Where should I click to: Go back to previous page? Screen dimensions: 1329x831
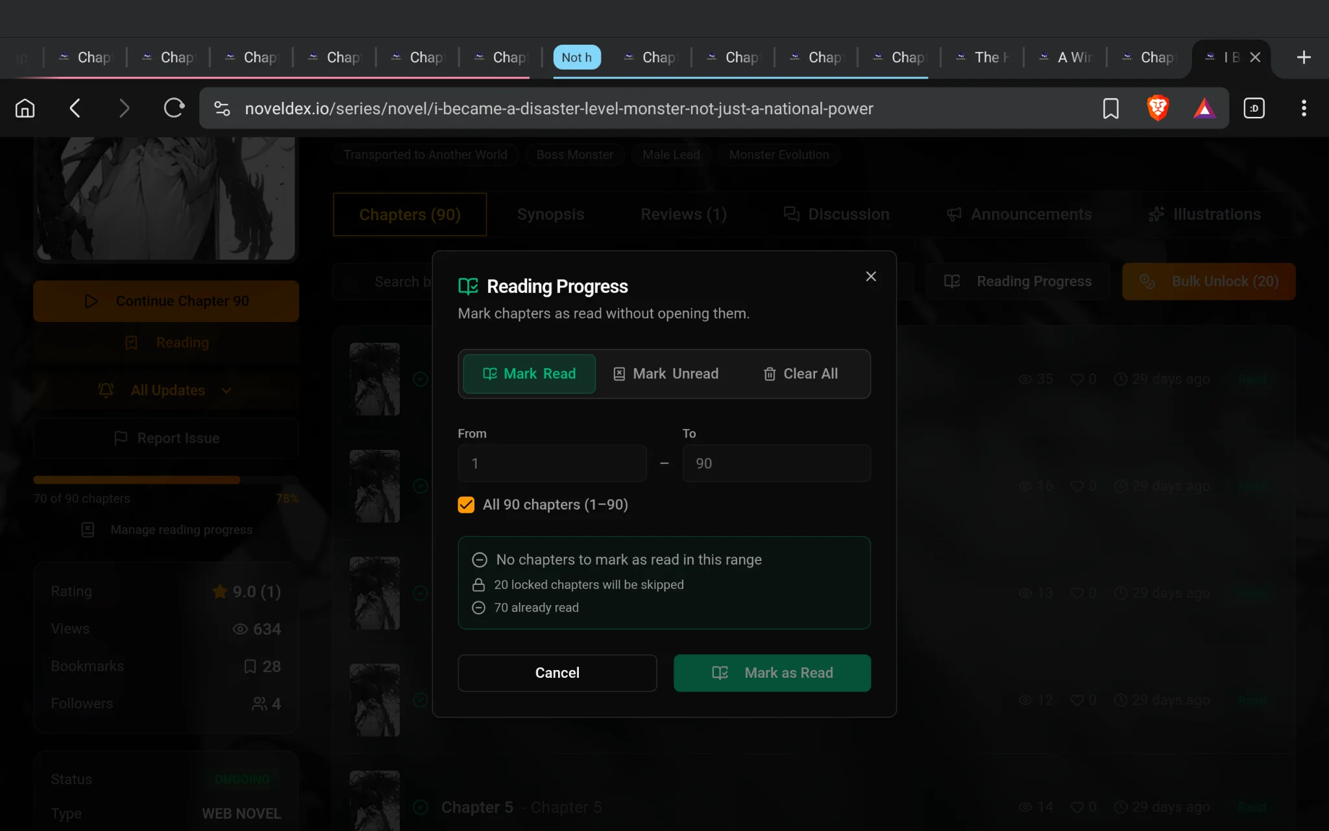tap(75, 108)
